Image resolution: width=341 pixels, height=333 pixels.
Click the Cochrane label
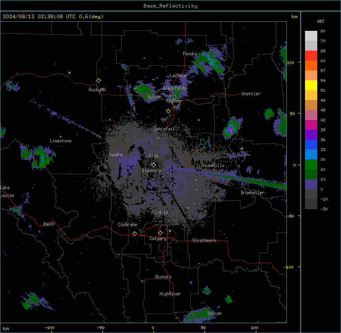[127, 225]
